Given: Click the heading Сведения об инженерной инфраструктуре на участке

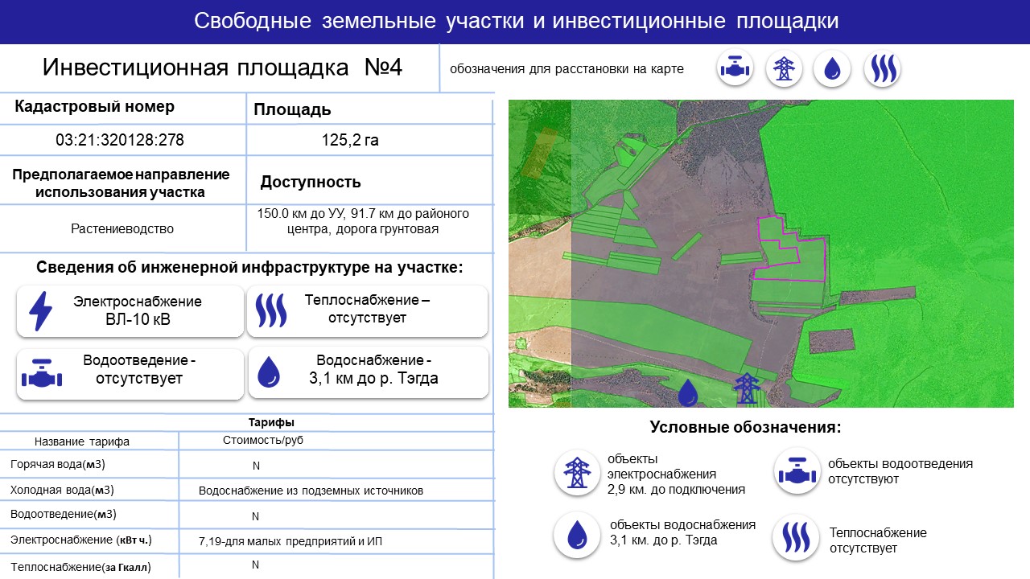Looking at the screenshot, I should [250, 268].
